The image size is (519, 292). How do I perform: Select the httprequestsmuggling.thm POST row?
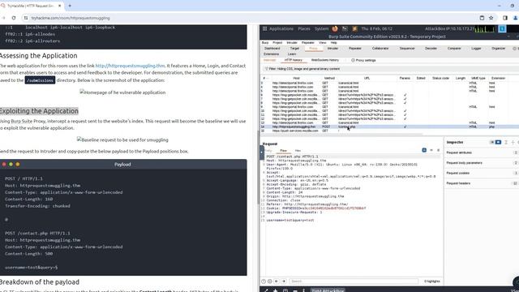(x=390, y=127)
